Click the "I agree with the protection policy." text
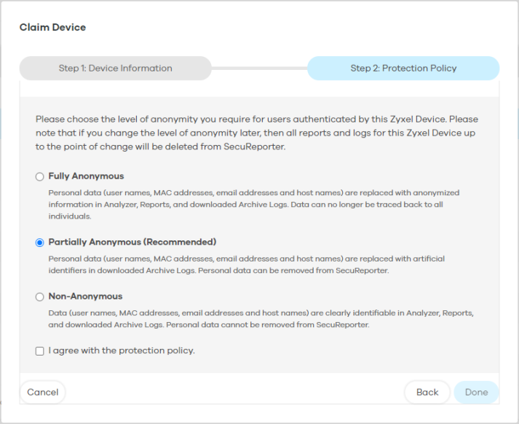This screenshot has height=424, width=519. point(122,350)
